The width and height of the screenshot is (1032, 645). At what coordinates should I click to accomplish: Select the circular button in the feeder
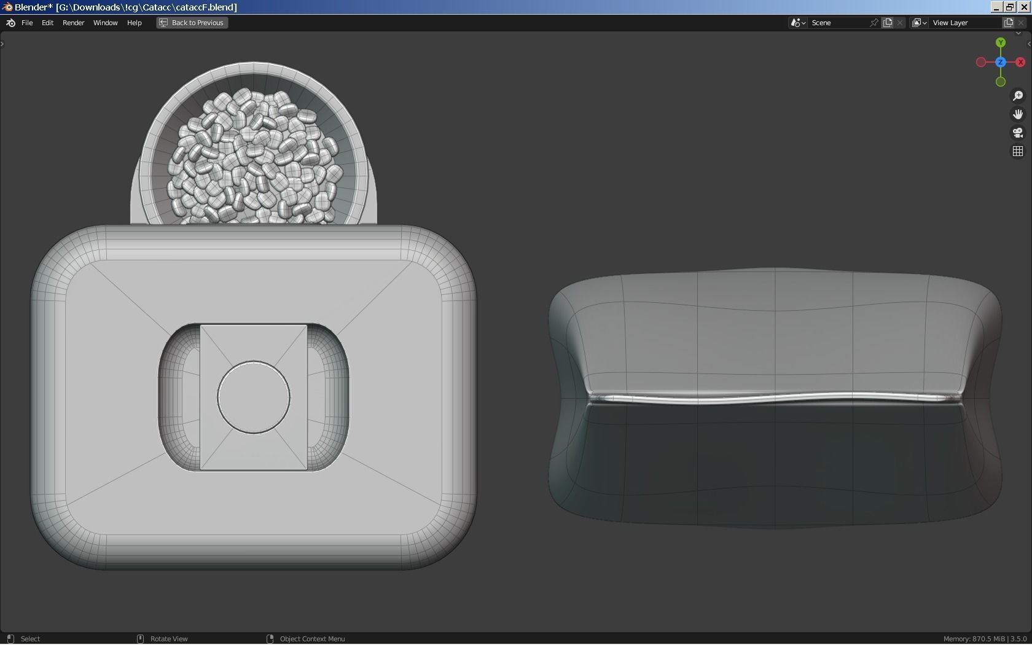254,397
